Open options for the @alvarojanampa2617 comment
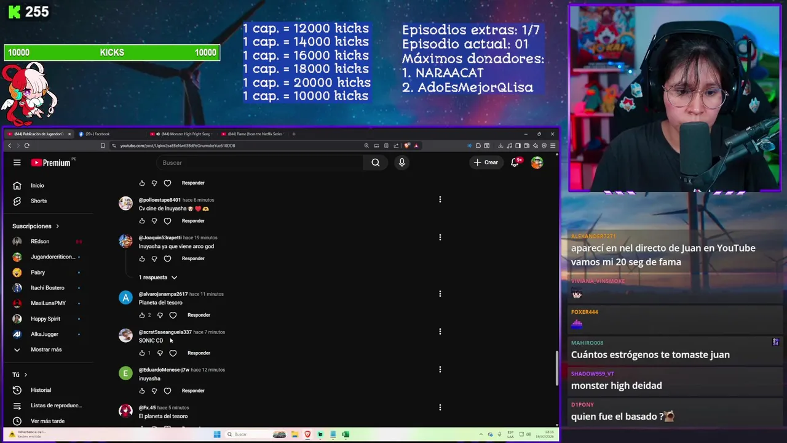This screenshot has height=443, width=787. coord(440,293)
